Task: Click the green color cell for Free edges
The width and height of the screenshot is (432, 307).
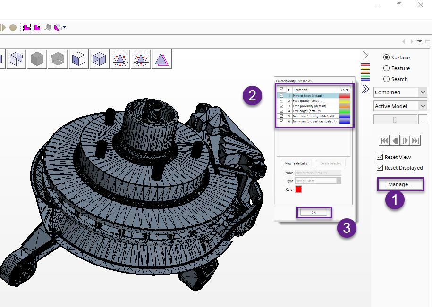Action: point(345,111)
